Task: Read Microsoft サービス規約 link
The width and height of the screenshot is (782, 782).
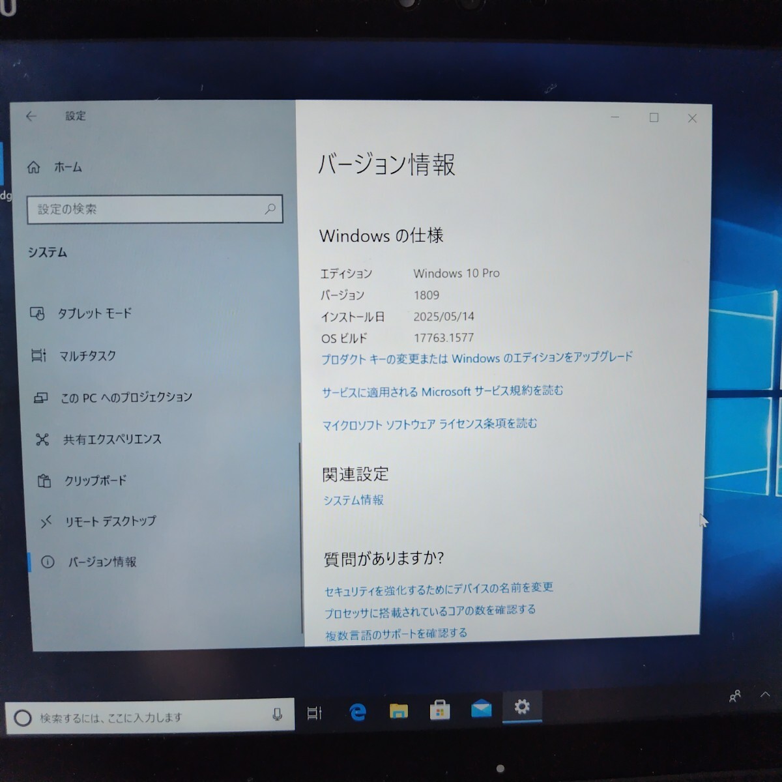Action: coord(442,391)
